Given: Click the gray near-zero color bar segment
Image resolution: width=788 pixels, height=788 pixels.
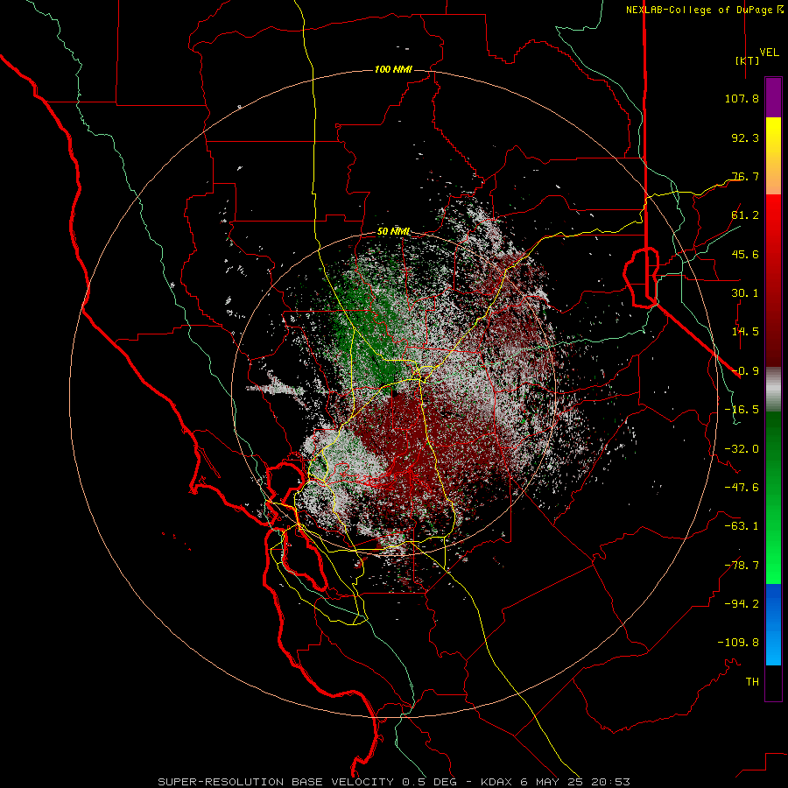Looking at the screenshot, I should pyautogui.click(x=773, y=389).
